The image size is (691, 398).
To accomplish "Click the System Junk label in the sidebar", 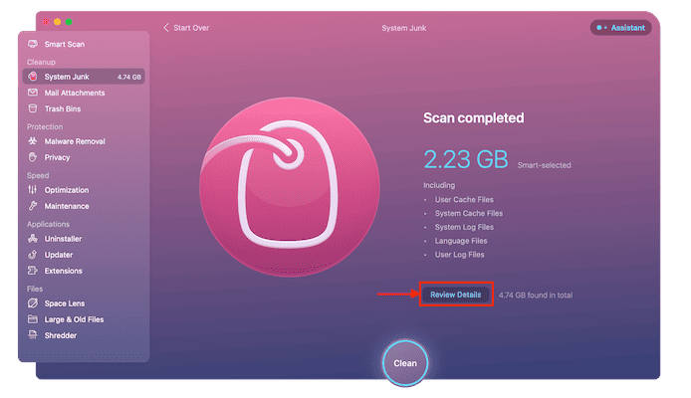I will pos(67,77).
